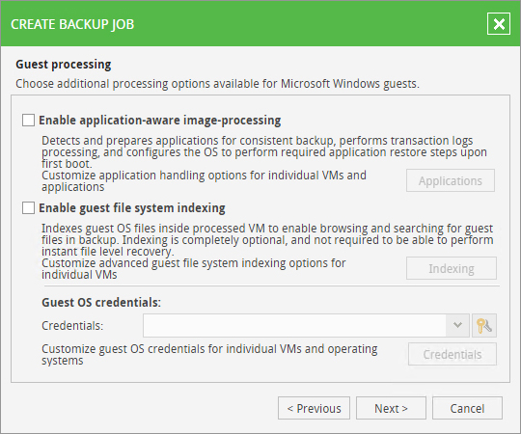Screen dimensions: 521x434
Task: Click the 'Enable application-aware image-processing' label text
Action: pyautogui.click(x=160, y=121)
